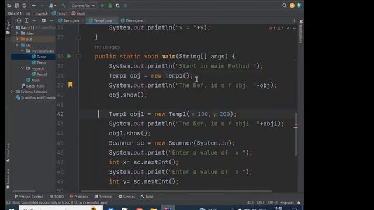Image resolution: width=374 pixels, height=210 pixels.
Task: Run the current file with green play button
Action: tap(102, 5)
